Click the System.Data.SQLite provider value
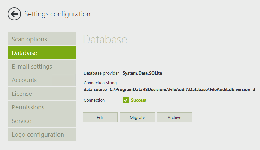This screenshot has height=150, width=260. pyautogui.click(x=142, y=73)
